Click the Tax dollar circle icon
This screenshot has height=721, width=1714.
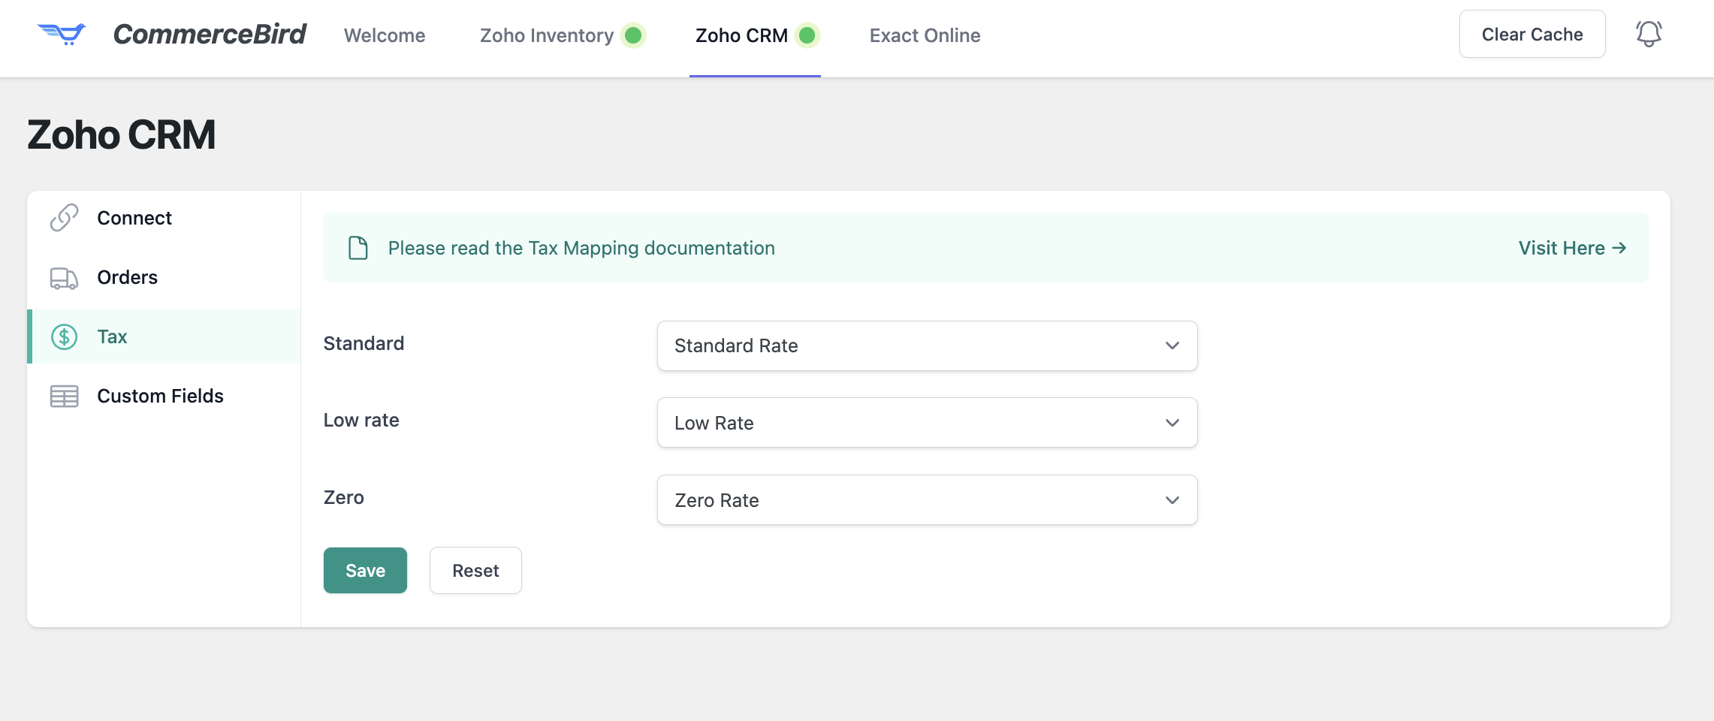click(x=64, y=336)
